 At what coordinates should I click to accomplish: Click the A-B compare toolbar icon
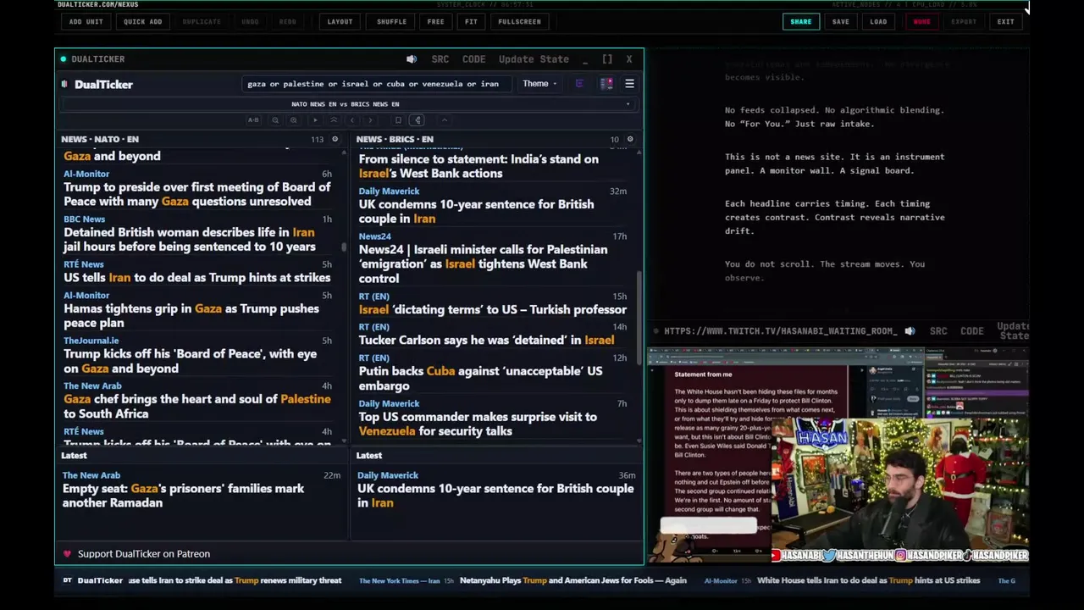253,120
